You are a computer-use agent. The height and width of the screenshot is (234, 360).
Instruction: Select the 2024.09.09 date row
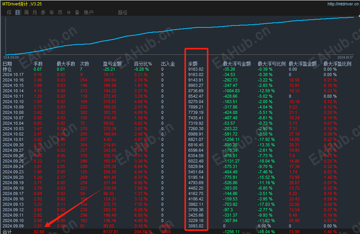coord(13,226)
